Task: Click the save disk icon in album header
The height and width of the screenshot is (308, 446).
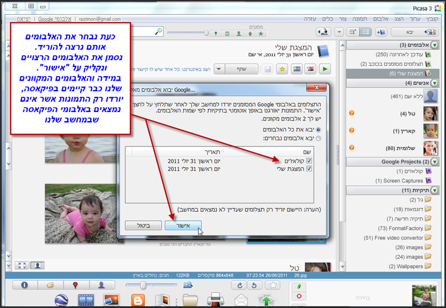Action: tap(268, 69)
